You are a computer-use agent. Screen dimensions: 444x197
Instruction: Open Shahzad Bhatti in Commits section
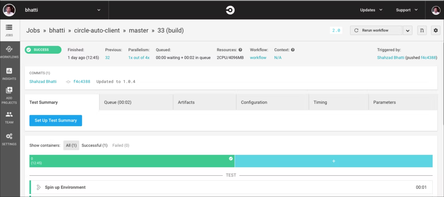(43, 82)
